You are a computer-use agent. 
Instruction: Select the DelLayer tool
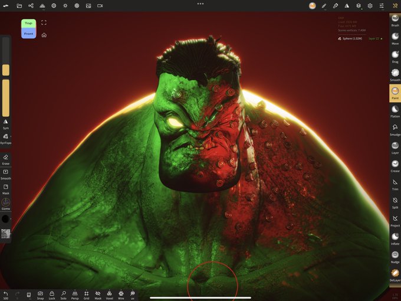[395, 275]
